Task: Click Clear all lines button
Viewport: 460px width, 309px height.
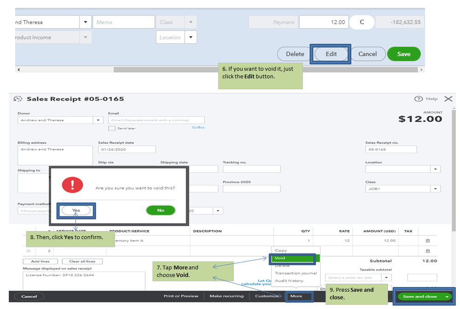Action: click(x=82, y=261)
